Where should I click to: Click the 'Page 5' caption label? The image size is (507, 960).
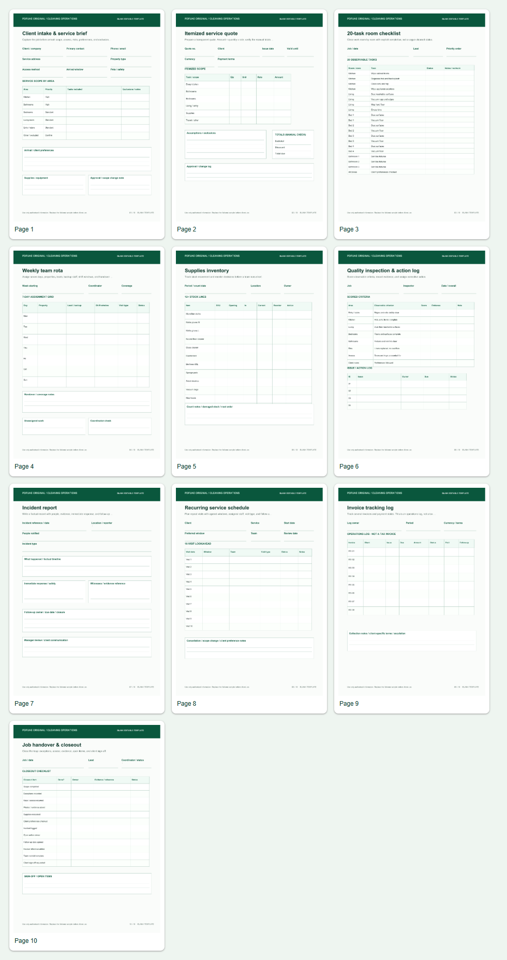pos(186,467)
